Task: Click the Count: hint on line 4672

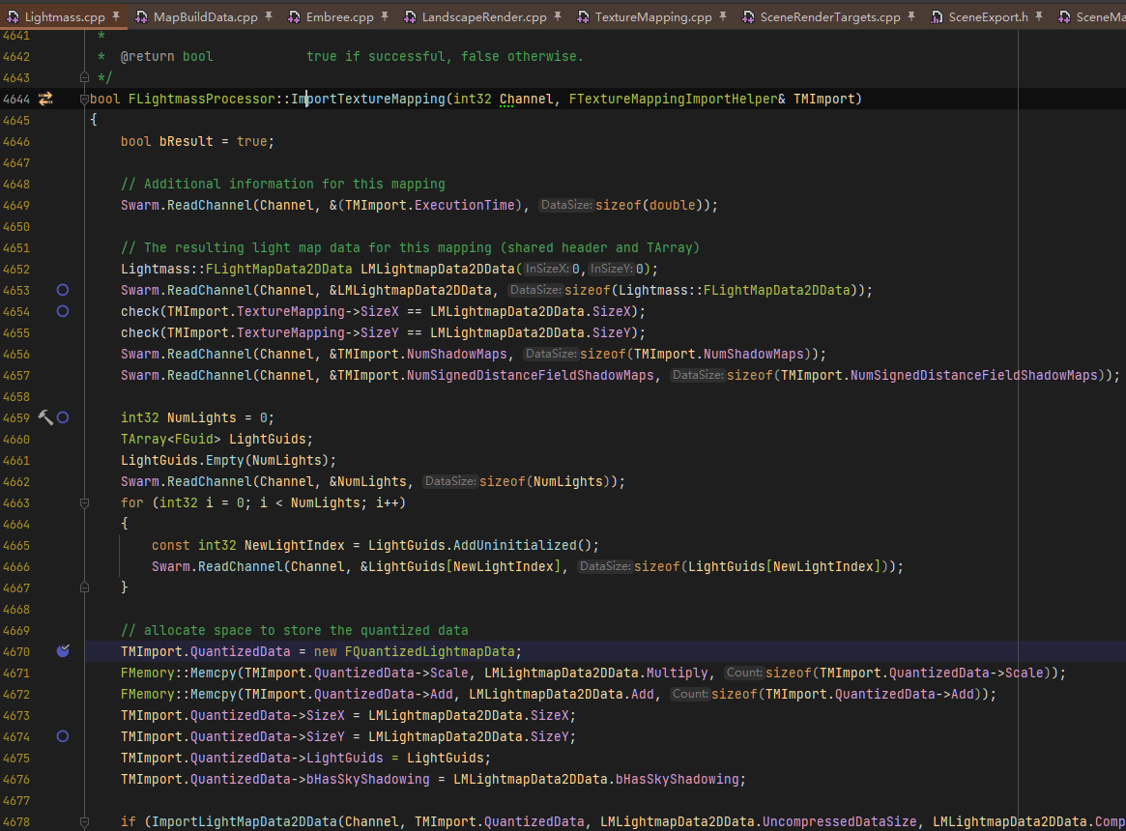Action: pos(690,694)
